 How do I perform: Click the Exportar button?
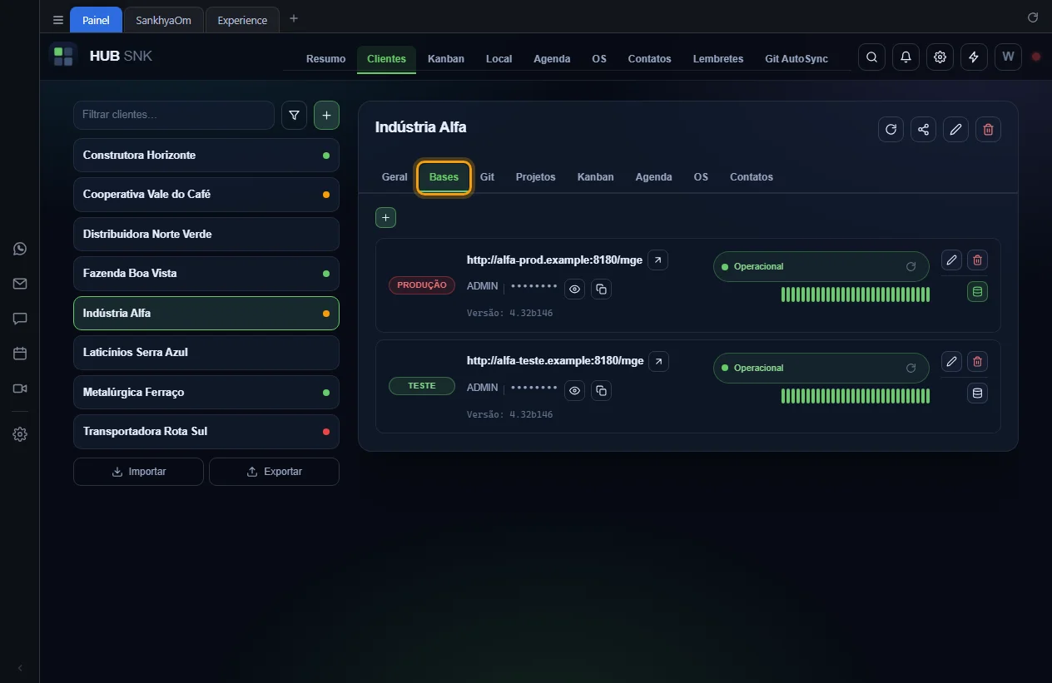[274, 472]
